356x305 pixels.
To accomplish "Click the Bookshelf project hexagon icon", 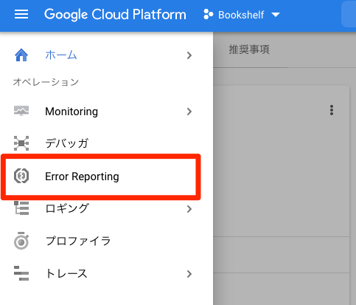I will [x=208, y=15].
